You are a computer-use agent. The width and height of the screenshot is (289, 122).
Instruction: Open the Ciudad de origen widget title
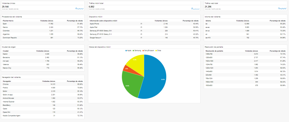tap(9, 47)
